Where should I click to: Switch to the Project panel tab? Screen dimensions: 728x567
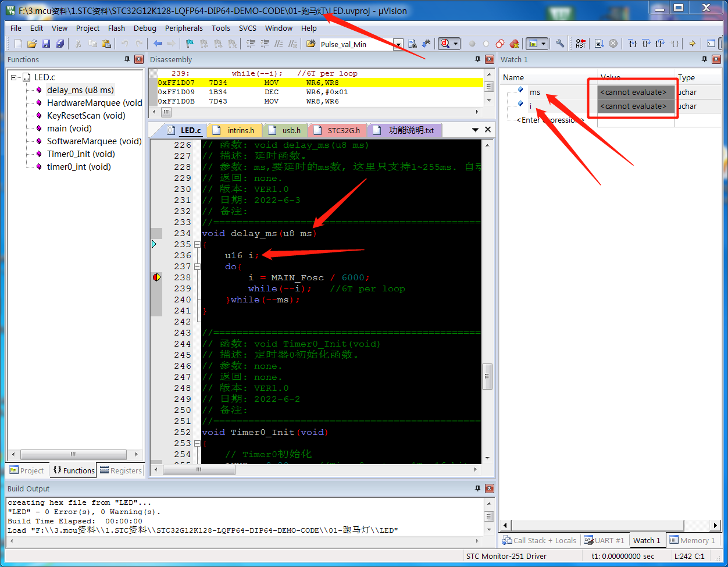tap(27, 470)
